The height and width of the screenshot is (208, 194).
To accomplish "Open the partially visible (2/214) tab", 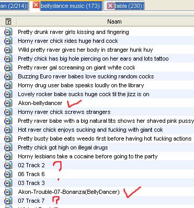I will point(14,6).
